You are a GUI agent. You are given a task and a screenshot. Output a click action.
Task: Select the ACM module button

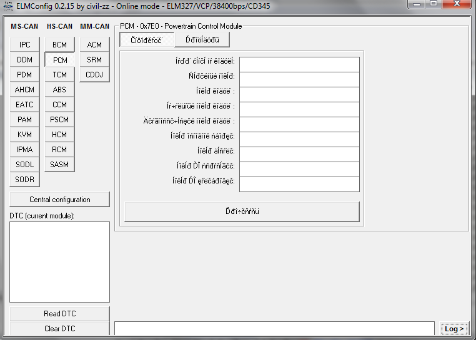tap(94, 45)
